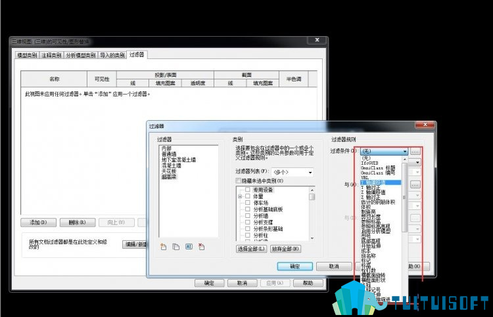Check the 停车场 category box
Image resolution: width=493 pixels, height=317 pixels.
(x=248, y=203)
